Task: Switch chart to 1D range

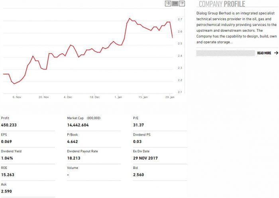Action: coord(168,4)
